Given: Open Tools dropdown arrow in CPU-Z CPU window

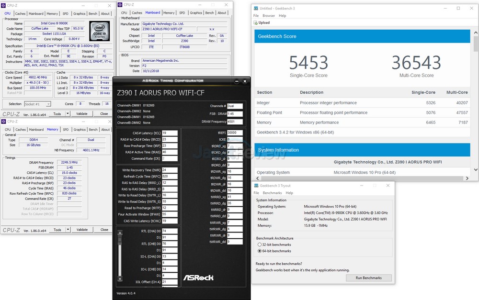Looking at the screenshot, I should tap(68, 114).
